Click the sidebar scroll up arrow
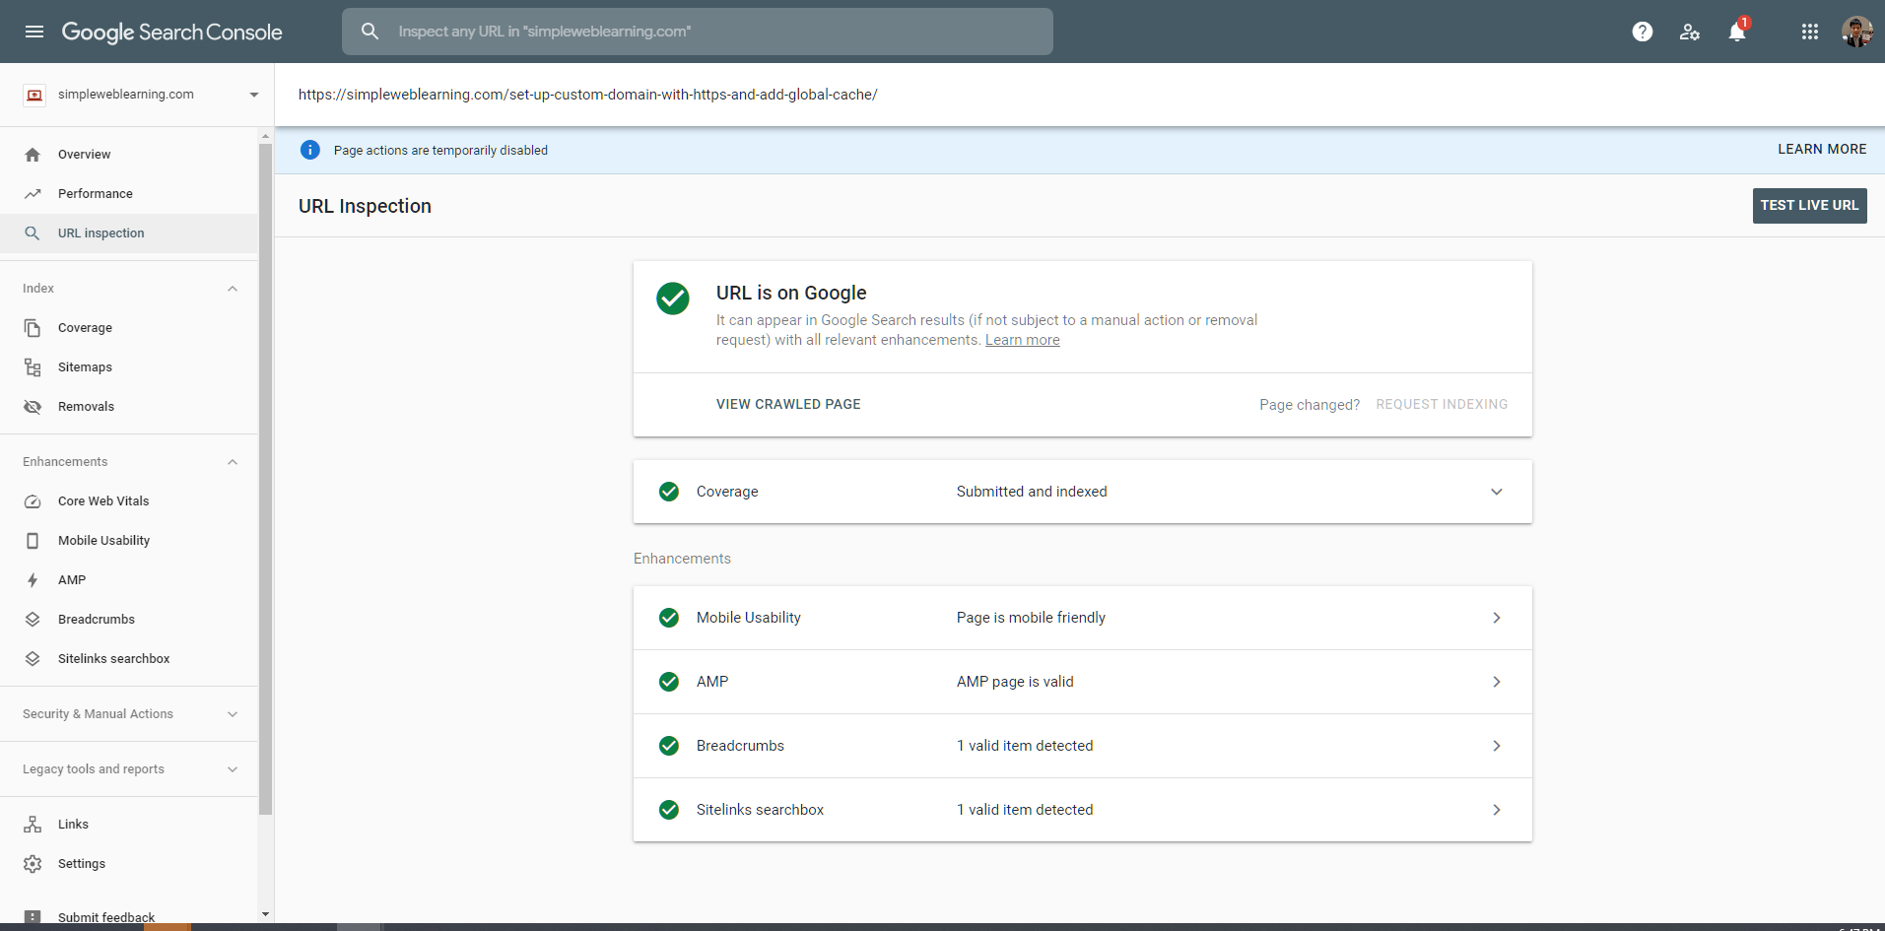Viewport: 1885px width, 931px height. coord(265,136)
